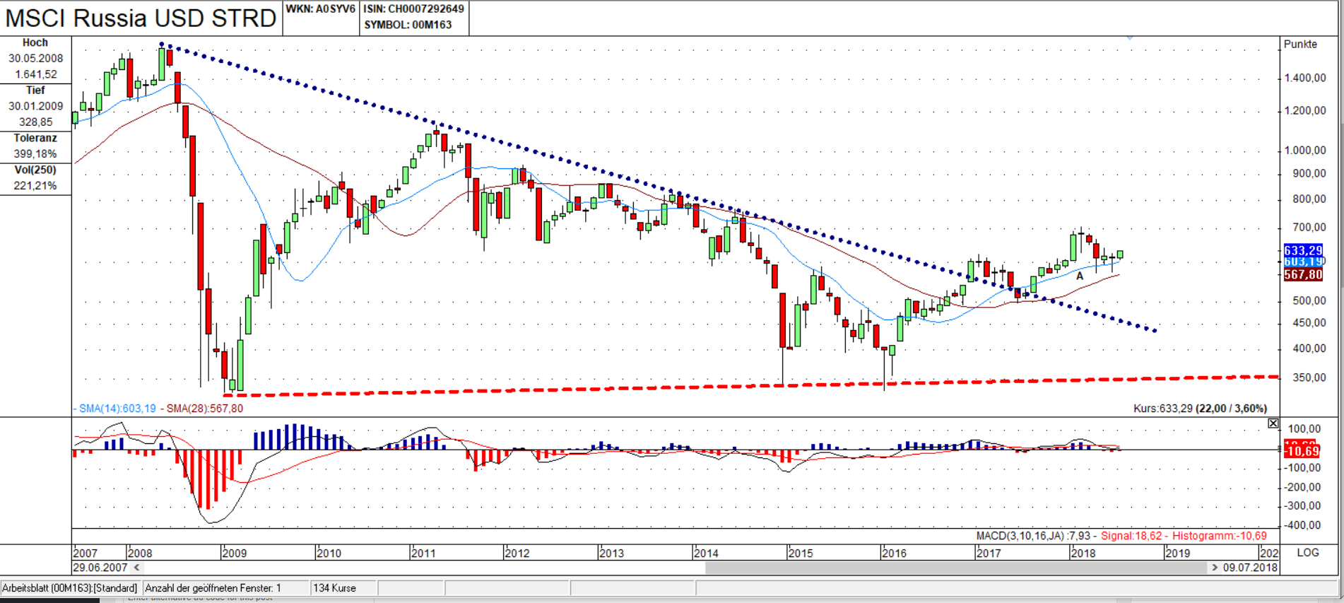Click the chart title MSCI Russia USD STRD
The image size is (1344, 603).
point(141,18)
